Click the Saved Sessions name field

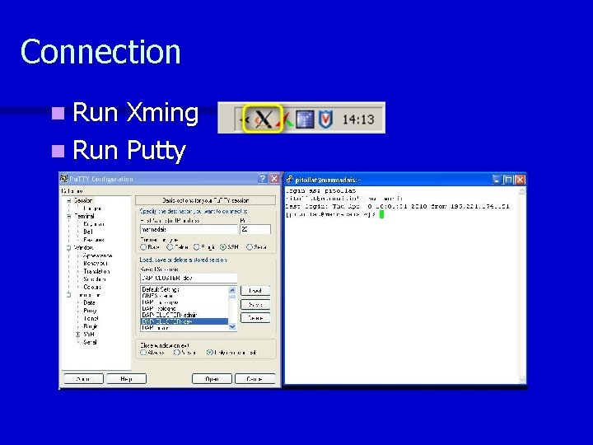point(189,278)
